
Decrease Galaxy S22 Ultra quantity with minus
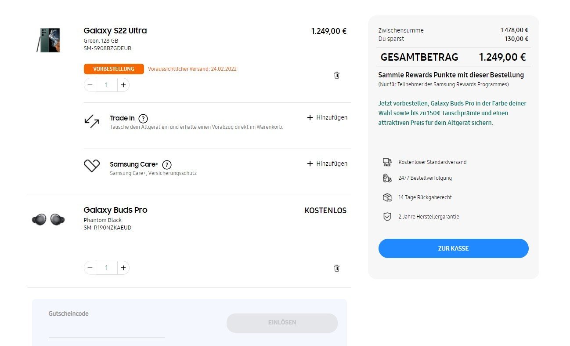tap(90, 85)
